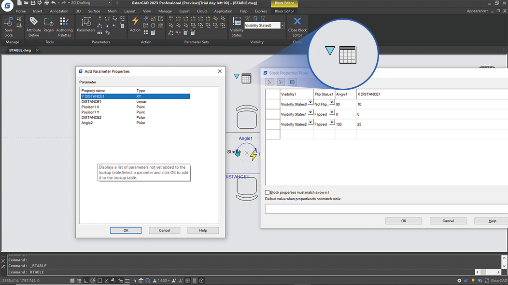This screenshot has height=285, width=508.
Task: Click the settings gear icon in status bar
Action: [459, 281]
